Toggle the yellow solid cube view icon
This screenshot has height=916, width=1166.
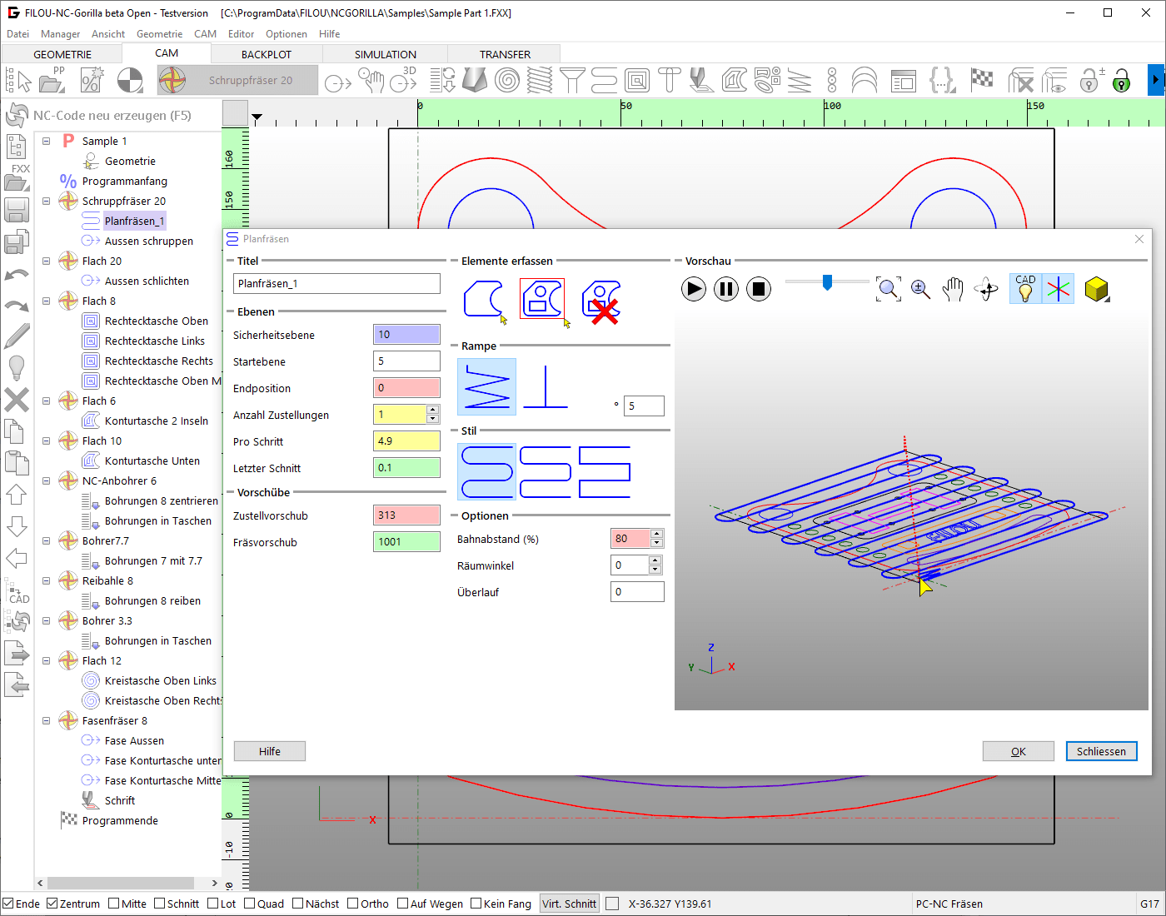(1097, 289)
